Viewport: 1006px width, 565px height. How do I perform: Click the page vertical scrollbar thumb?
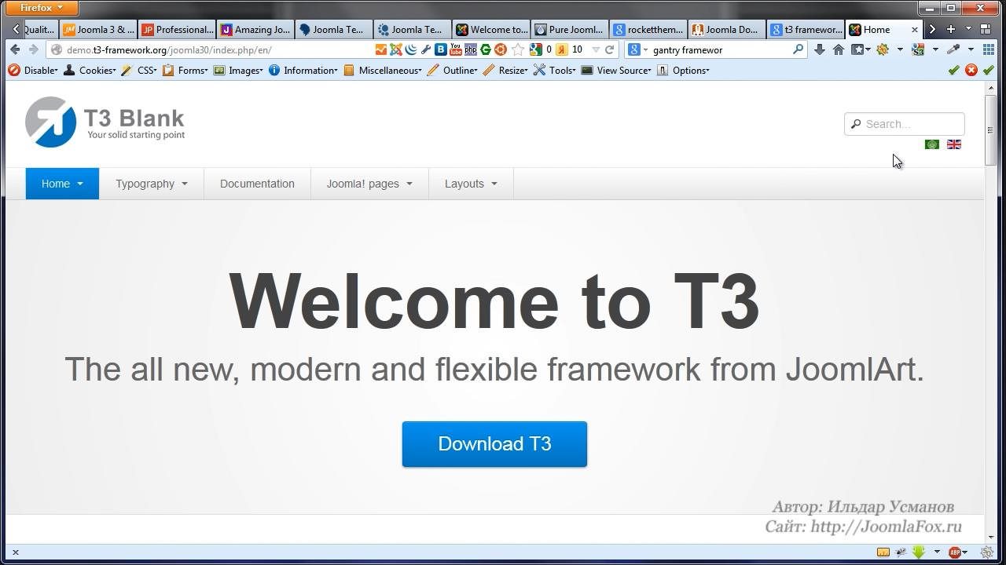click(990, 129)
